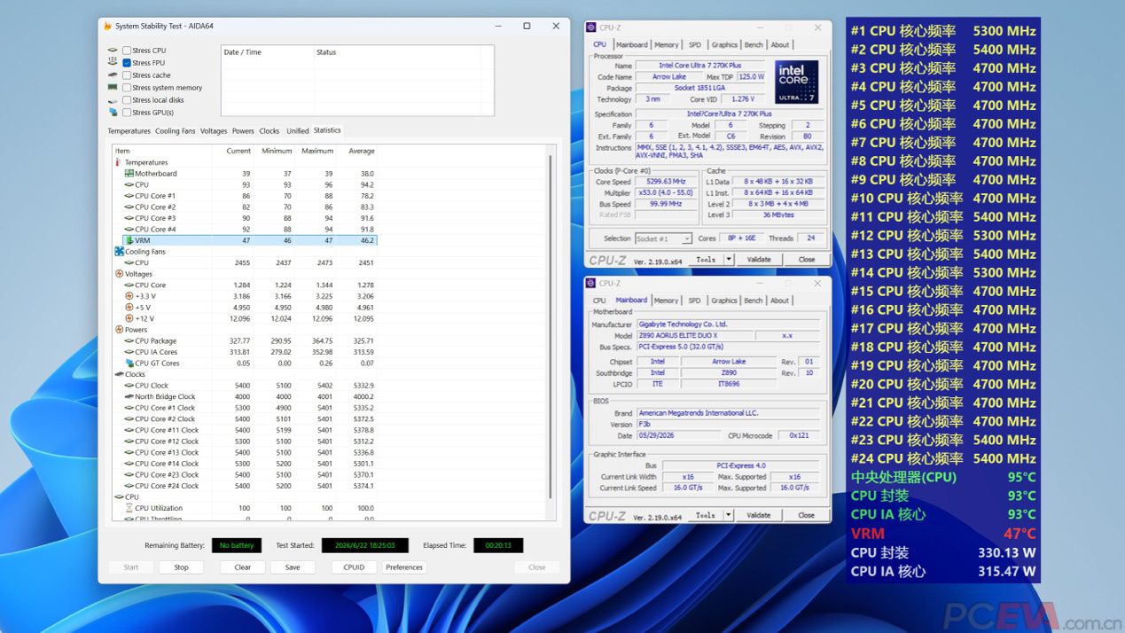Open the Voltages tab

[214, 131]
